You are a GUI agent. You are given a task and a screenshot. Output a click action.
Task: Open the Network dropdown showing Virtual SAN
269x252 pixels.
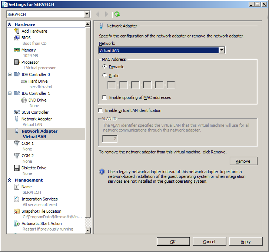tap(222, 50)
